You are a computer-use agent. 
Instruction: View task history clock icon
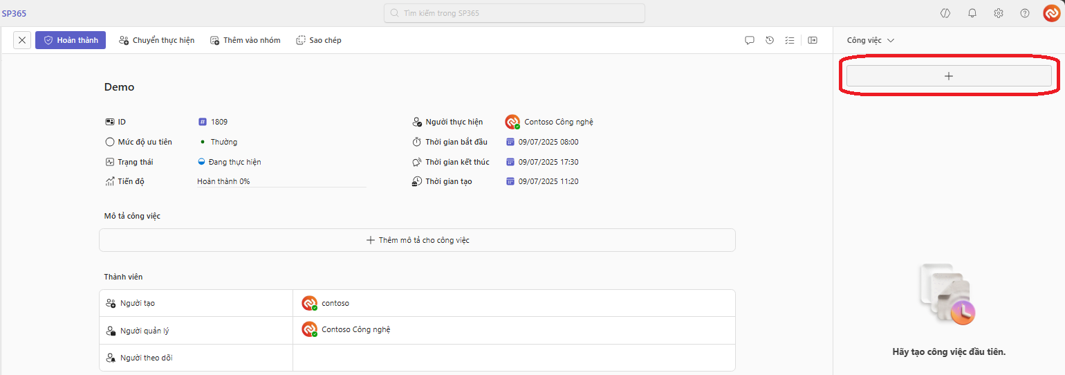(x=770, y=40)
